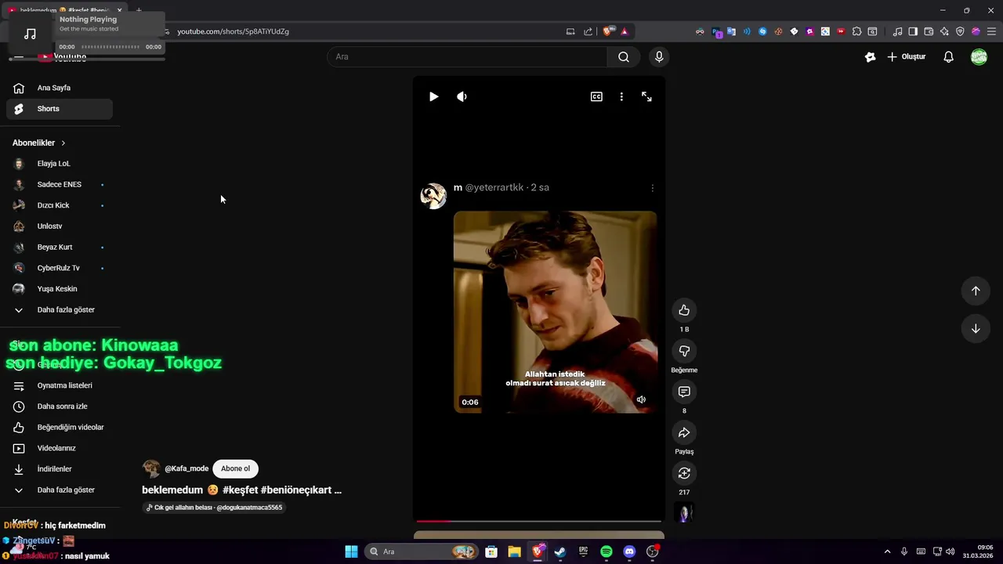Go to the previous Short (up arrow)
This screenshot has height=564, width=1003.
[976, 291]
